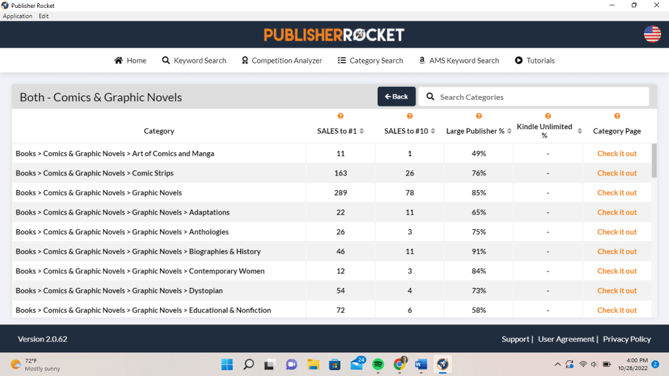Click volume icon in system tray
Viewport: 669px width, 376px height.
(595, 364)
